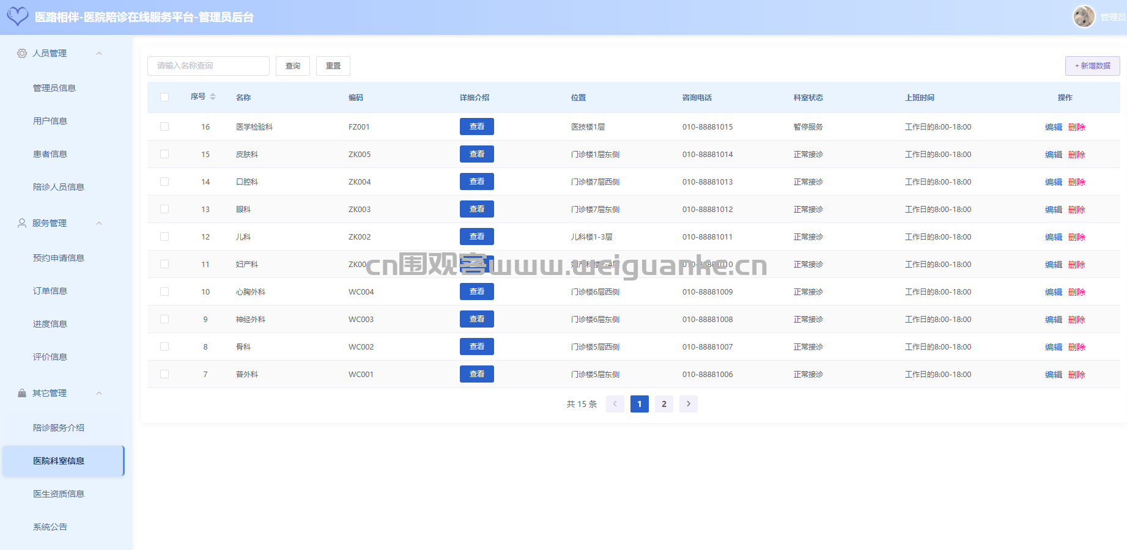Sort the table by 序号 arrows
This screenshot has height=550, width=1127.
(x=213, y=97)
